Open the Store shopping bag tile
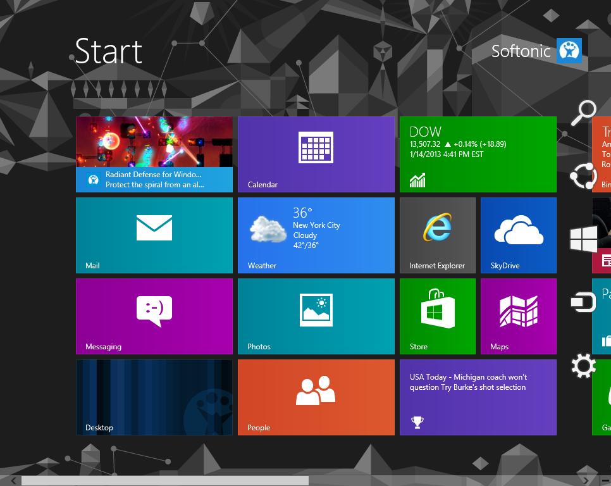The height and width of the screenshot is (486, 611). 437,316
